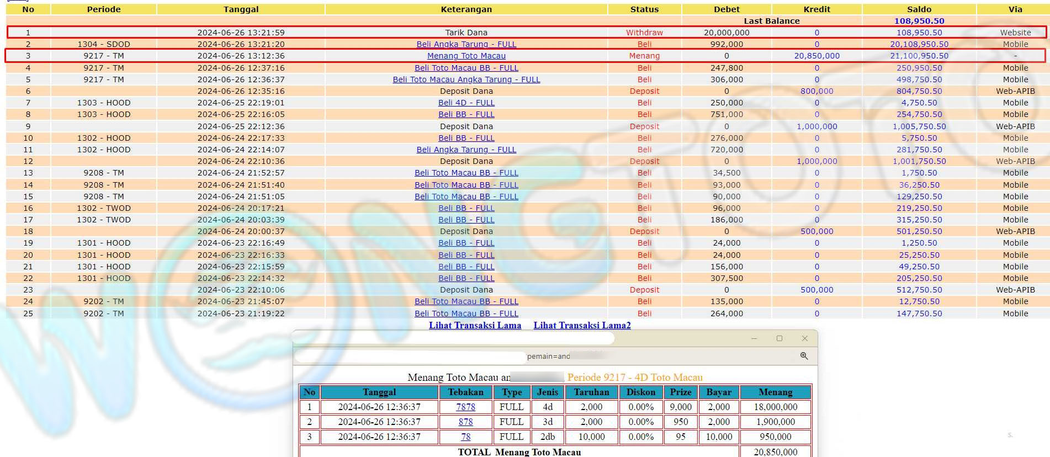Close the Menang Toto Macau popup

coord(804,338)
